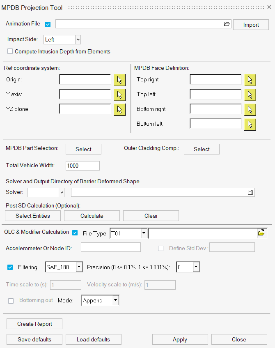Click the Origin node picker icon
275x348 pixels.
pyautogui.click(x=119, y=80)
